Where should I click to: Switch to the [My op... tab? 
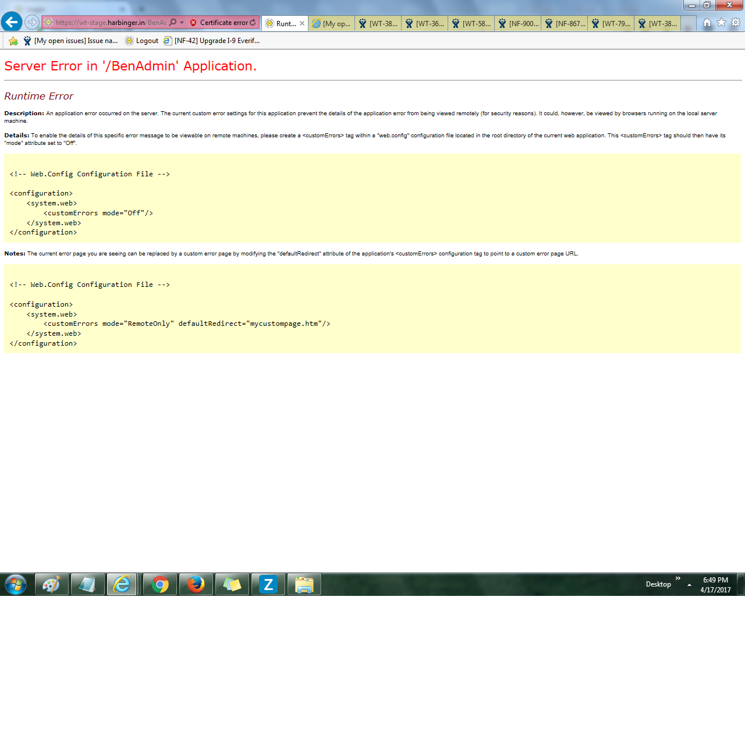[x=332, y=23]
